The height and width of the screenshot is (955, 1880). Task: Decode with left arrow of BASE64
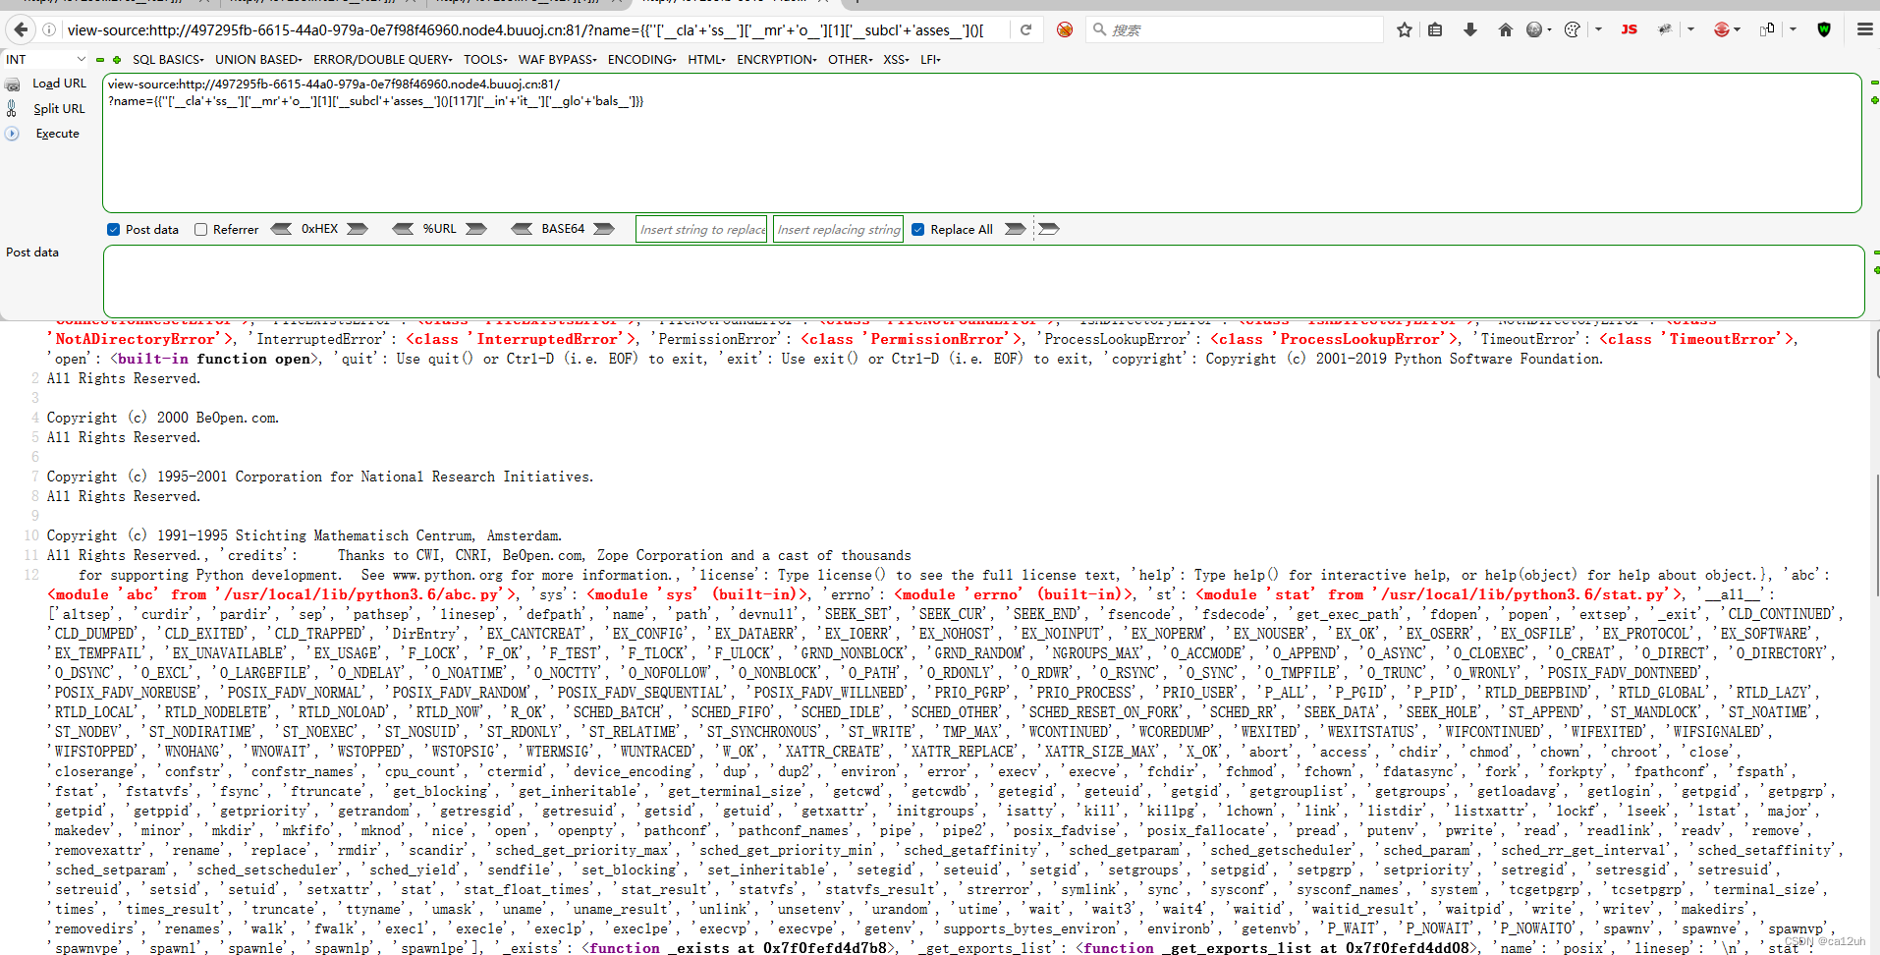522,229
